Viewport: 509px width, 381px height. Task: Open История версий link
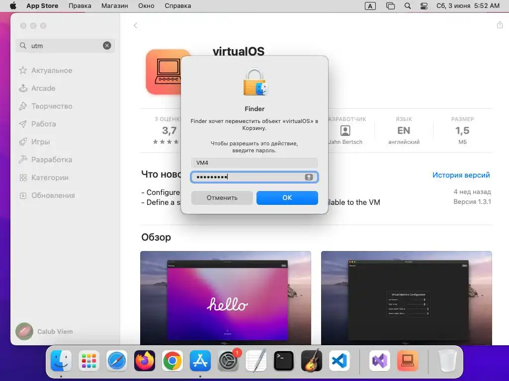[461, 175]
